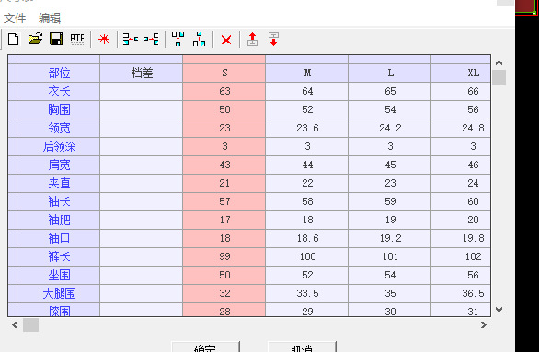The image size is (539, 352).
Task: Click the 后领深 M value 3
Action: click(x=307, y=146)
